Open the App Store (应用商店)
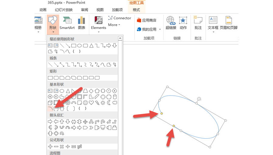This screenshot has width=273, height=155. point(147,20)
